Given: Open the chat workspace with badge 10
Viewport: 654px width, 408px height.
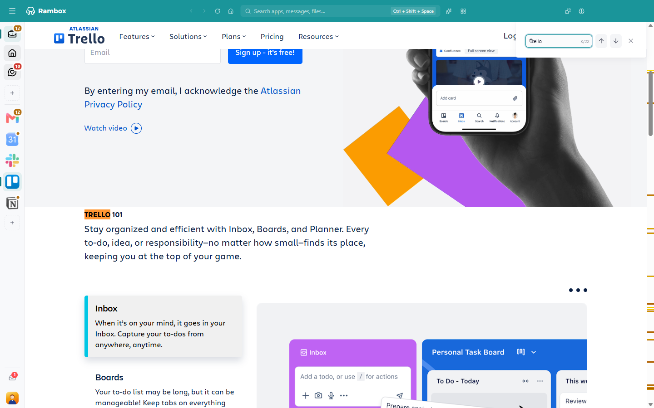Looking at the screenshot, I should tap(12, 72).
